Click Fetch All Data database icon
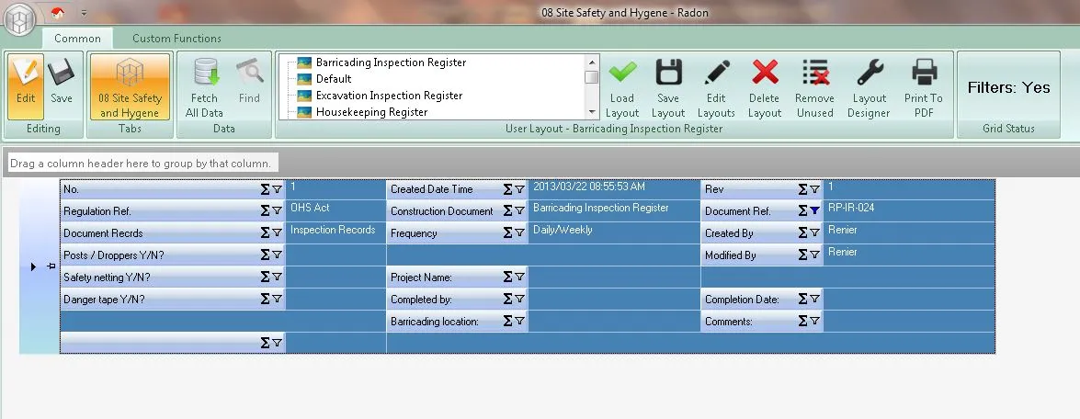Screen dimensions: 1080x419 tap(205, 73)
